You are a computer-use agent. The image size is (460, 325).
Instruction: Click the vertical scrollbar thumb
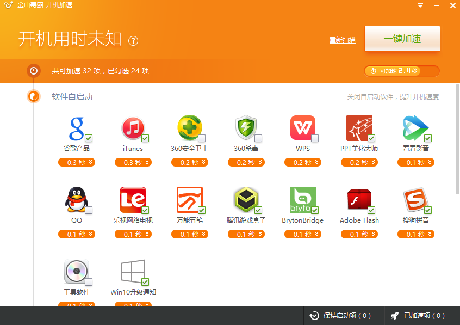tap(457, 139)
